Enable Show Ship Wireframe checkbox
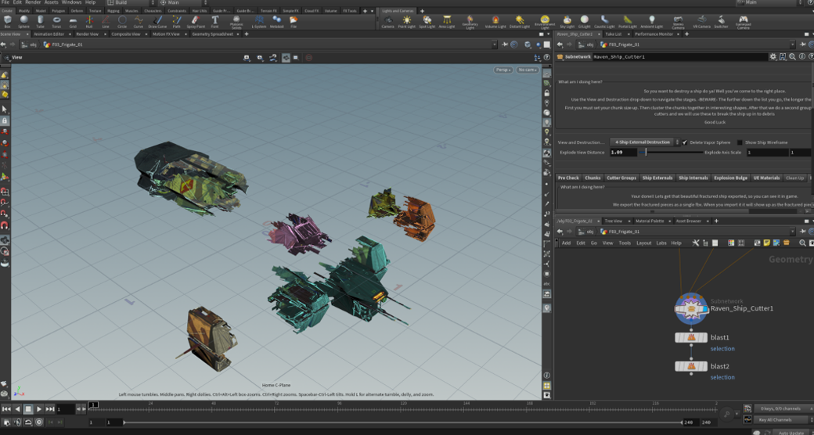Image resolution: width=814 pixels, height=435 pixels. (x=740, y=142)
